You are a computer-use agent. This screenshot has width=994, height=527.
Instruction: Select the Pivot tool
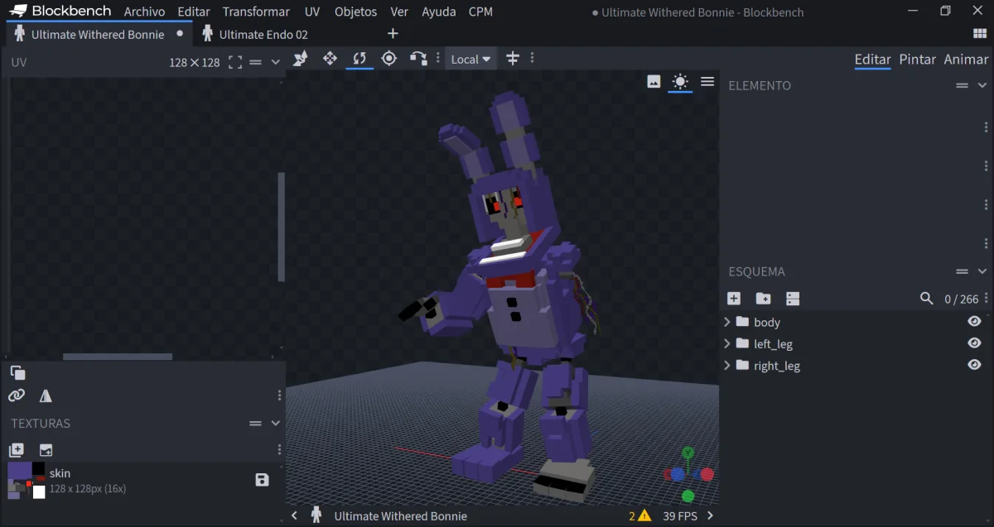point(389,59)
